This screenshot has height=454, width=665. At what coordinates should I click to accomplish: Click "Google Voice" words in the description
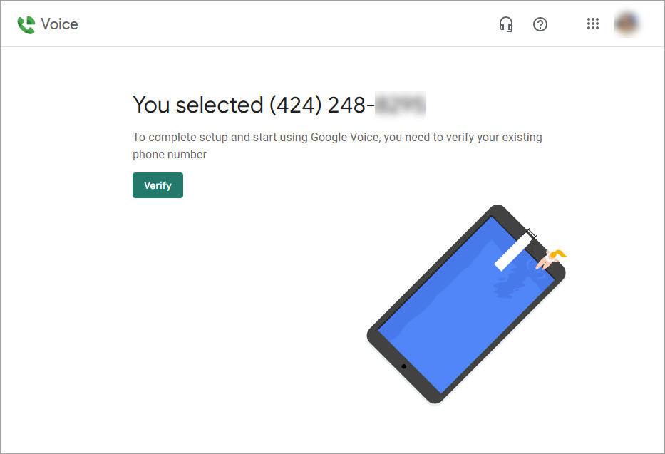point(345,138)
